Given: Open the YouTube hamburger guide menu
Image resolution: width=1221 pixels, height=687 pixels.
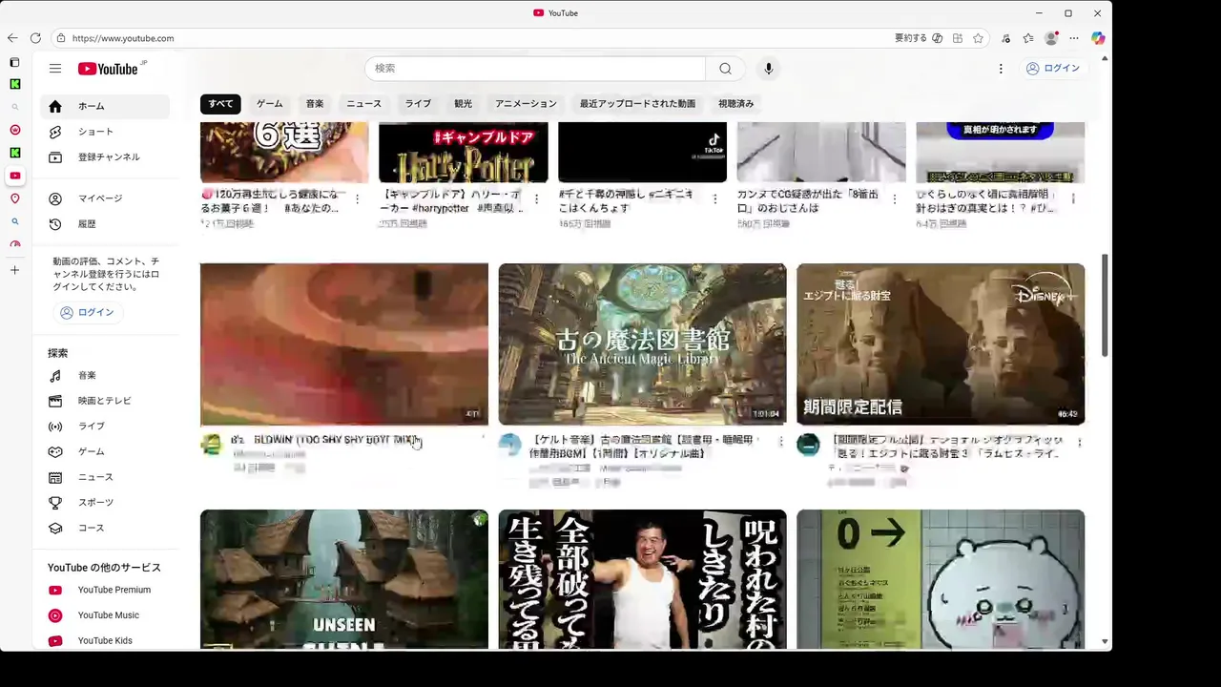Looking at the screenshot, I should point(55,69).
